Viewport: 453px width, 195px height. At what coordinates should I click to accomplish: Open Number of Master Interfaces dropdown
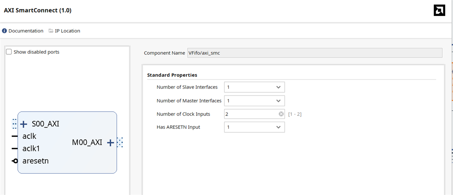tap(254, 101)
